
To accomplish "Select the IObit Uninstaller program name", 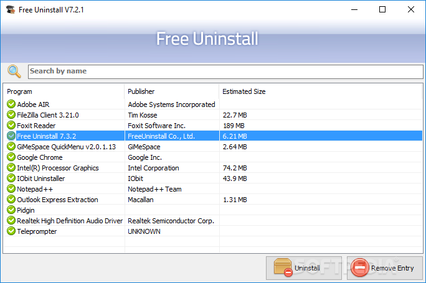I will (x=41, y=179).
